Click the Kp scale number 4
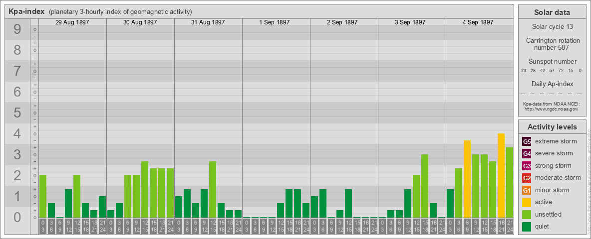The height and width of the screenshot is (239, 591). pyautogui.click(x=17, y=133)
